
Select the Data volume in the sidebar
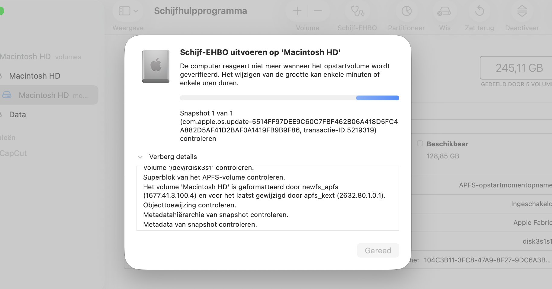coord(17,115)
